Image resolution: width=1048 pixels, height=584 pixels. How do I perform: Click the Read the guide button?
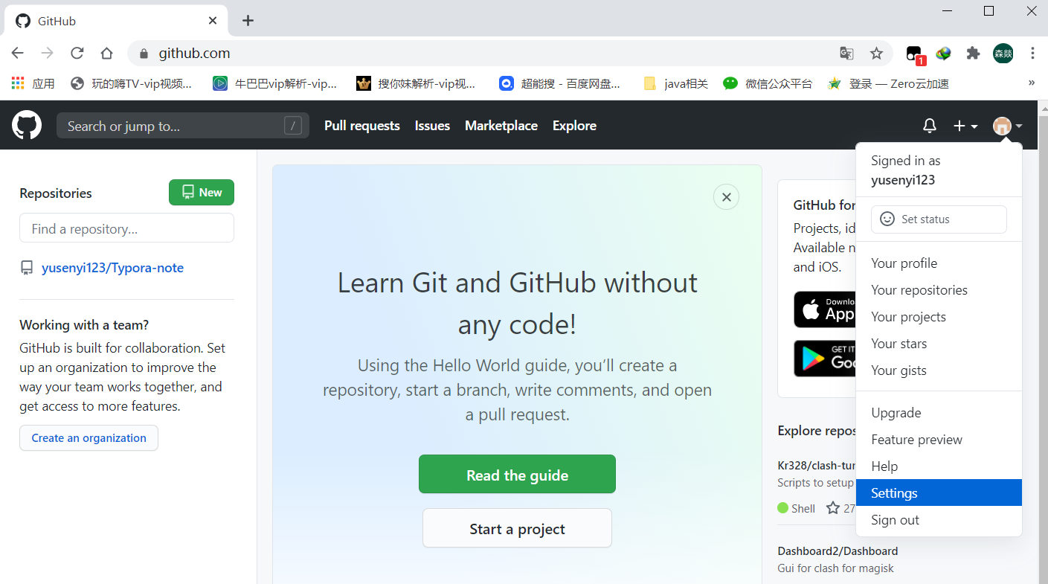[x=517, y=474]
